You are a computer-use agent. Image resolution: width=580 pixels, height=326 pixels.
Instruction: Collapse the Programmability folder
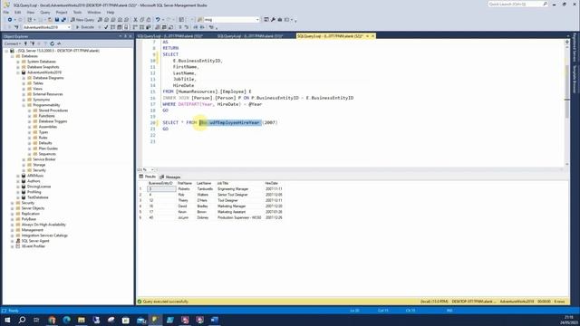pos(24,105)
